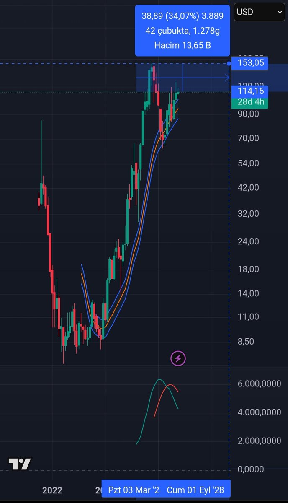Click the TradingView logo
The width and height of the screenshot is (288, 503).
(20, 464)
